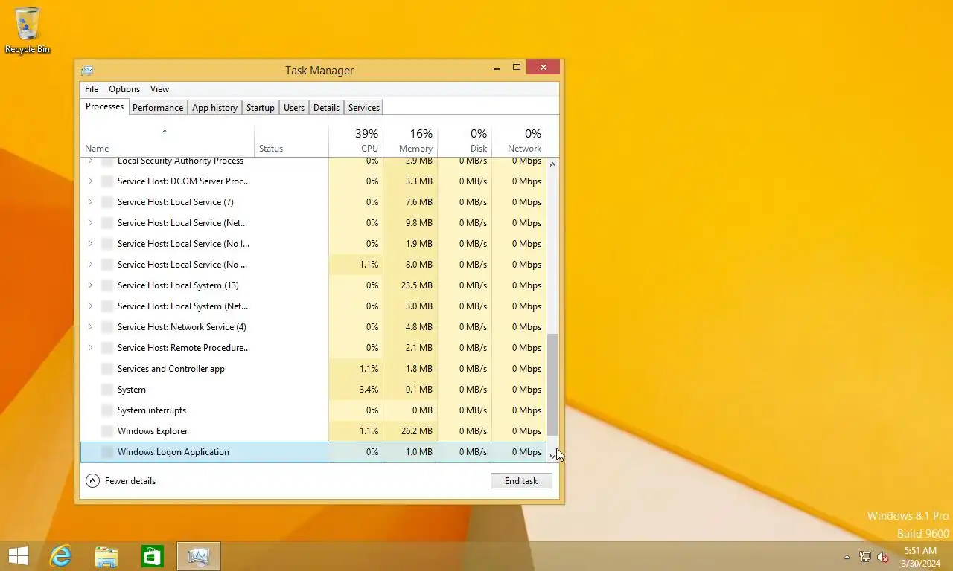Sort by the Status column header
The width and height of the screenshot is (953, 571).
(x=291, y=141)
